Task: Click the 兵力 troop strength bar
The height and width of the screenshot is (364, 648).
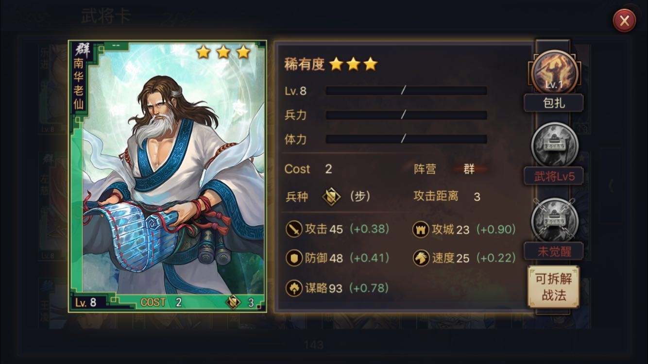Action: 406,115
